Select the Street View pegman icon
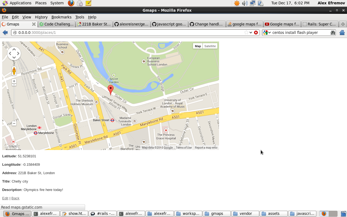This screenshot has height=217, width=347. pyautogui.click(x=14, y=71)
